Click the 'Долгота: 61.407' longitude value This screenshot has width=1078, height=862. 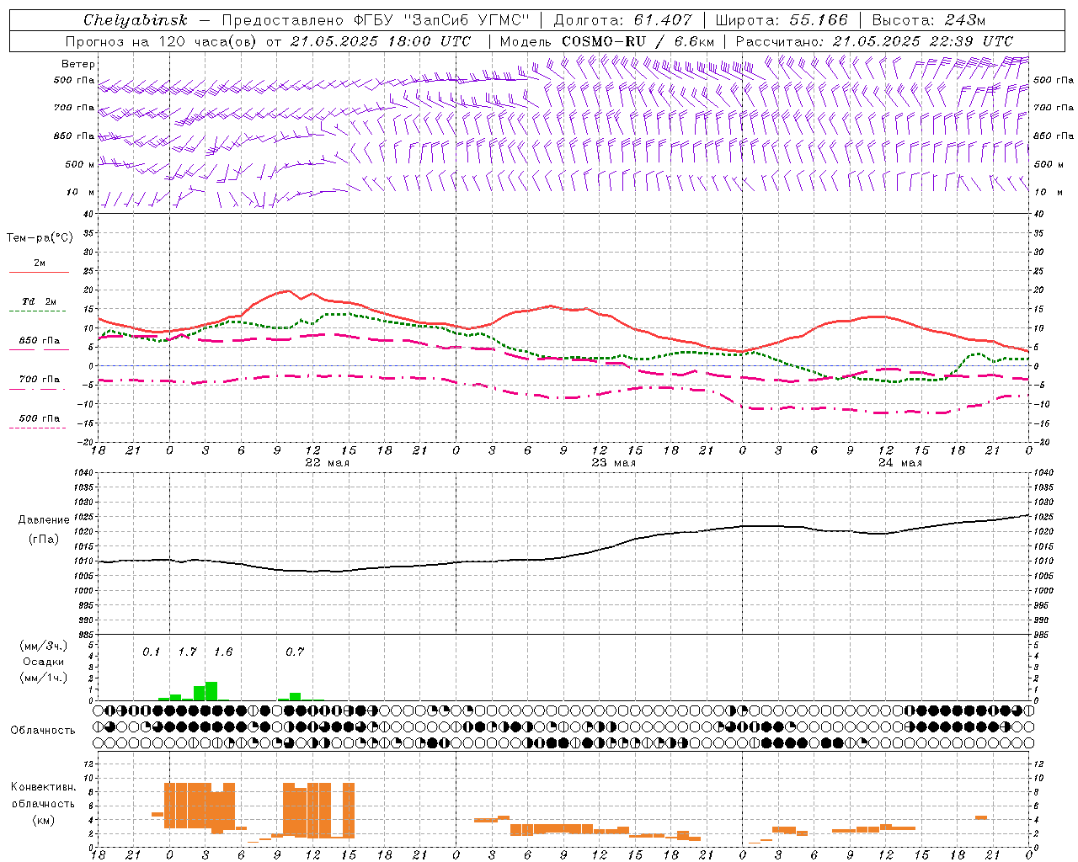[622, 20]
